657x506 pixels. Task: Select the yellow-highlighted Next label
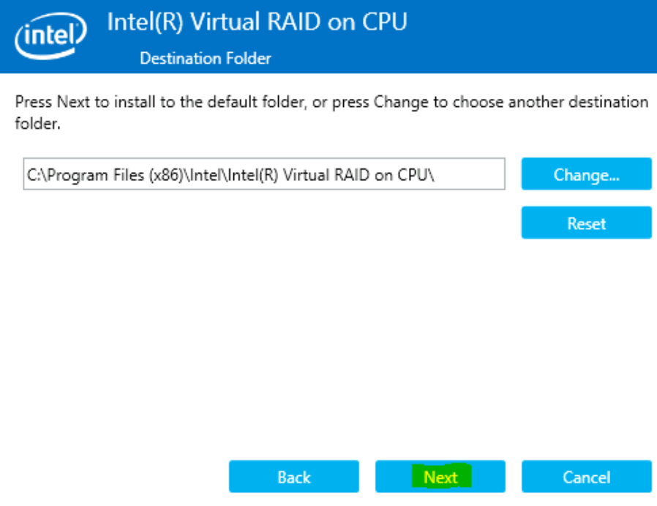pyautogui.click(x=440, y=477)
